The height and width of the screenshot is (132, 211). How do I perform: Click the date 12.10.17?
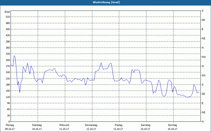click(91, 129)
